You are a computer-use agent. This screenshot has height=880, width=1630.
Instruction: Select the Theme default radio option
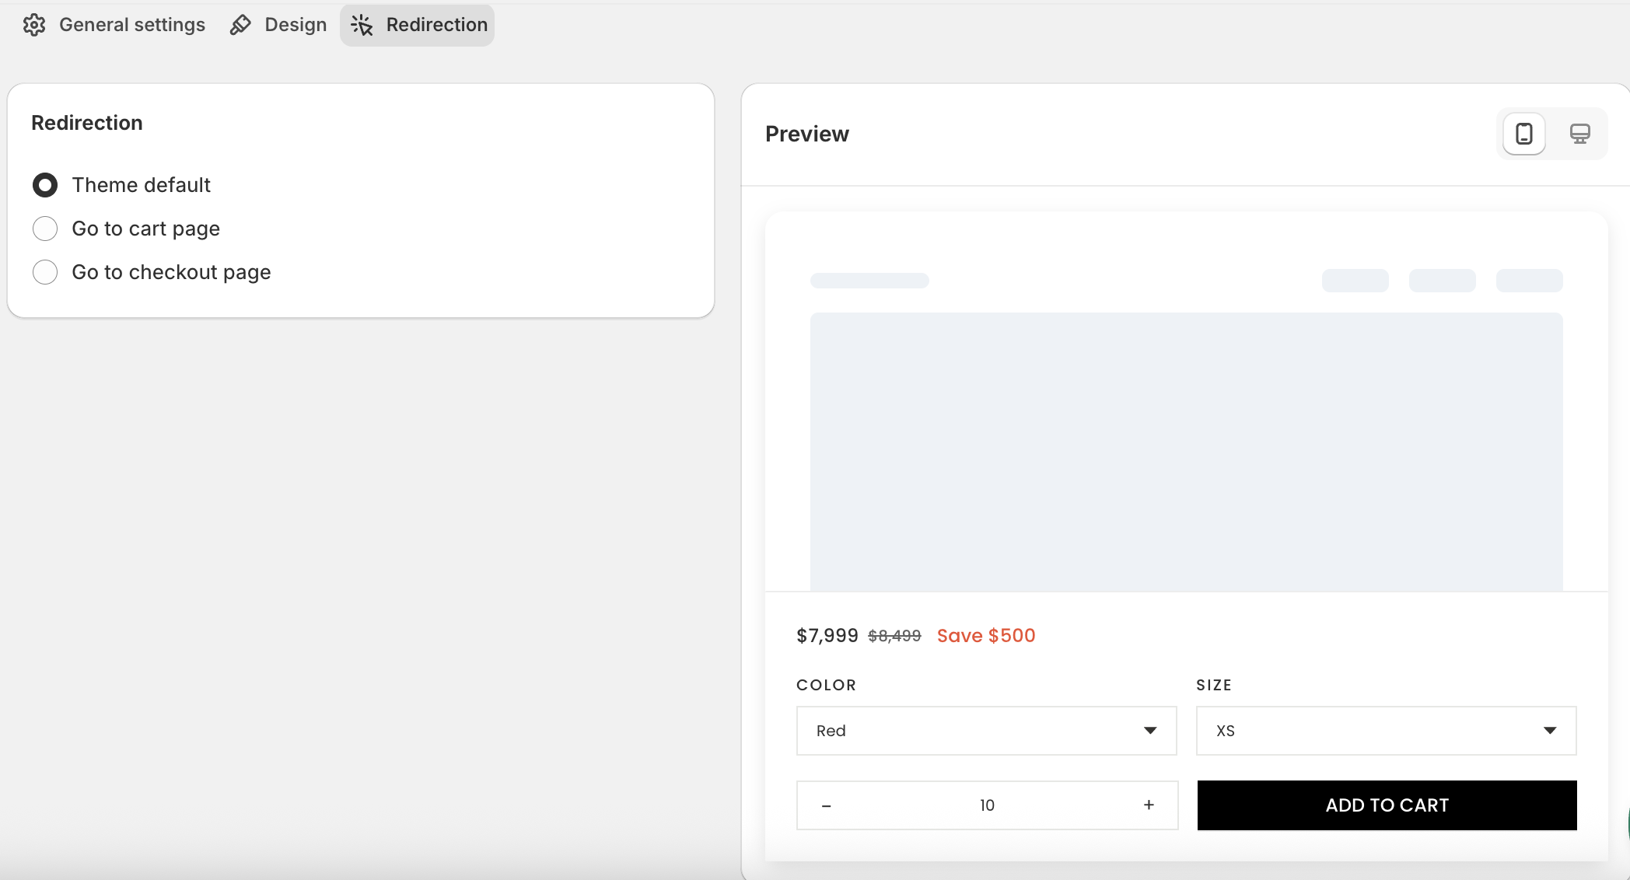(45, 185)
